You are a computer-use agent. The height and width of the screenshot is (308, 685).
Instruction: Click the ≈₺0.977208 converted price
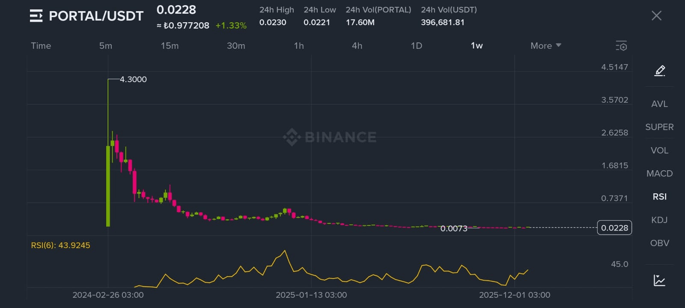click(x=183, y=26)
